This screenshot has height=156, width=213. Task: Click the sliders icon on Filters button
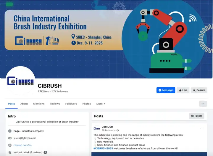(192, 116)
